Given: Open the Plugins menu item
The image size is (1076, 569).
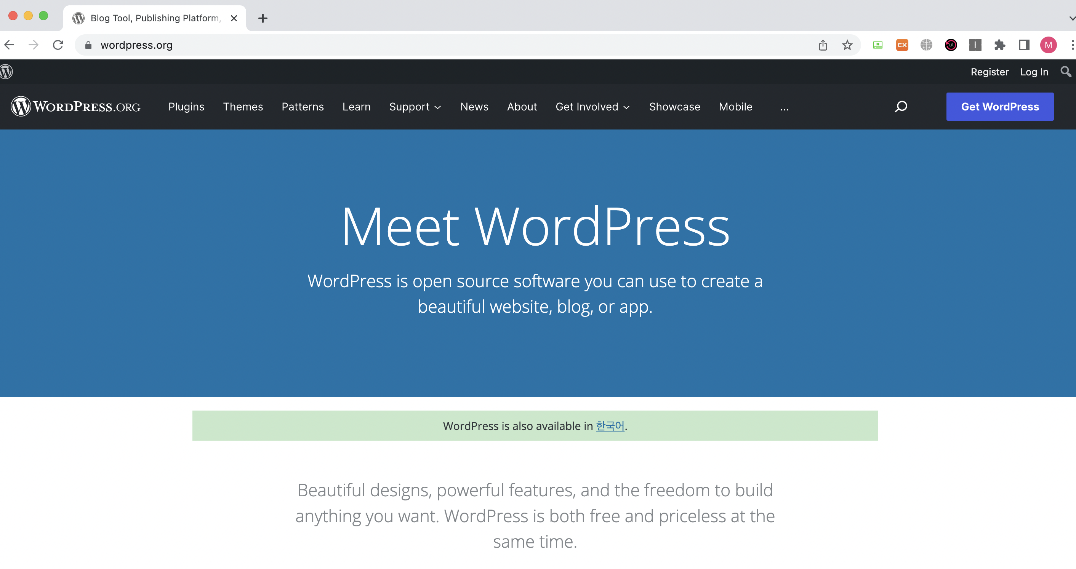Looking at the screenshot, I should tap(186, 107).
